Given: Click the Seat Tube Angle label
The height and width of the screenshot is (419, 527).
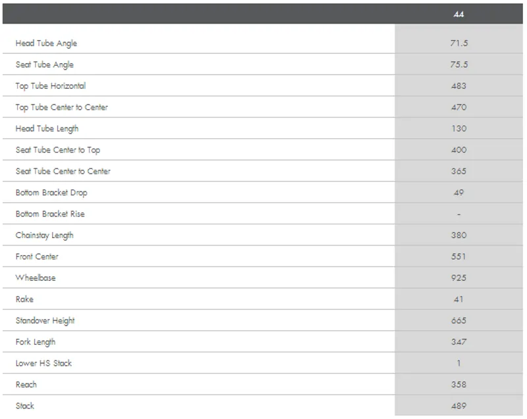Looking at the screenshot, I should tap(45, 64).
